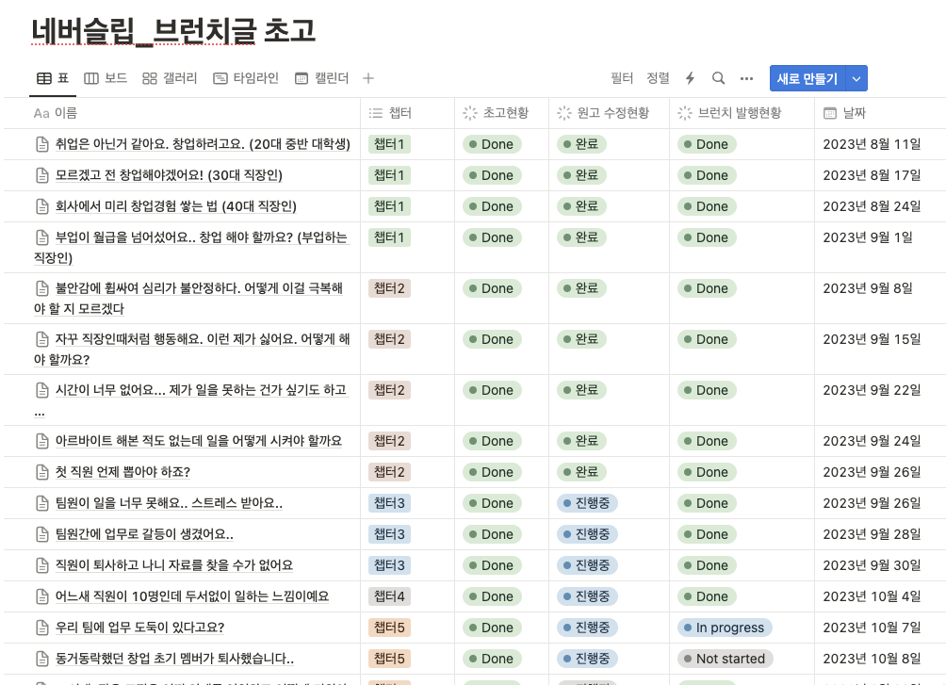Expand the 새로 만들기 dropdown arrow

[856, 78]
